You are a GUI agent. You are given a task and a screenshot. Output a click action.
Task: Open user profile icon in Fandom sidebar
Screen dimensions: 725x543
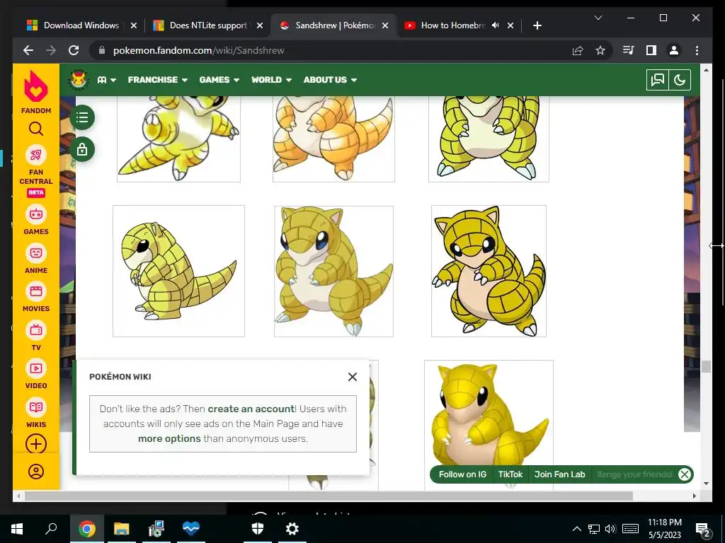click(36, 472)
